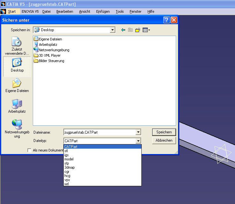Image resolution: width=235 pixels, height=204 pixels.
Task: Select Desktop in the places bar
Action: (x=17, y=67)
